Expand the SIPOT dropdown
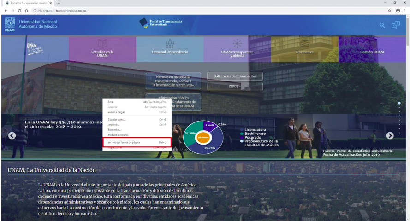Image resolution: width=410 pixels, height=221 pixels. tap(235, 87)
